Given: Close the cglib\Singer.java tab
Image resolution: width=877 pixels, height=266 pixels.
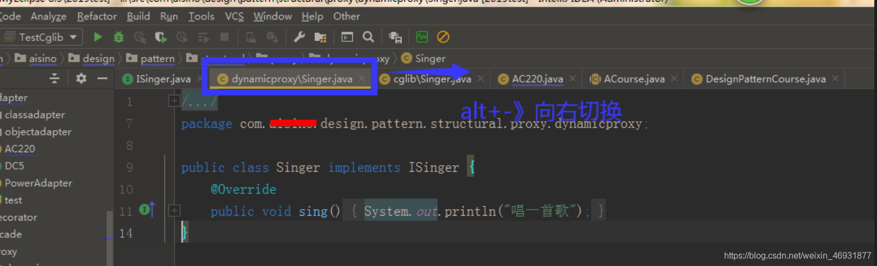Looking at the screenshot, I should click(x=481, y=79).
